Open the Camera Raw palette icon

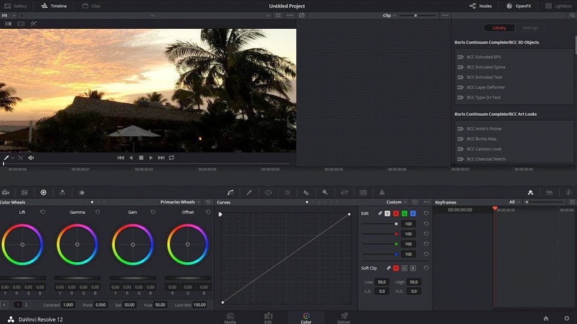point(5,193)
